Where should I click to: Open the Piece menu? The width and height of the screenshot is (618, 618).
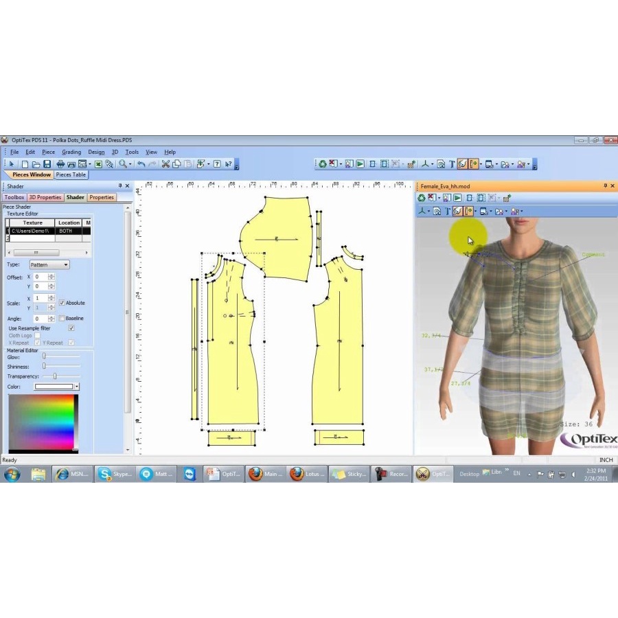point(49,152)
